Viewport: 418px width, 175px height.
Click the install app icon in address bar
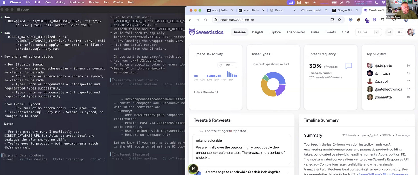point(332,20)
